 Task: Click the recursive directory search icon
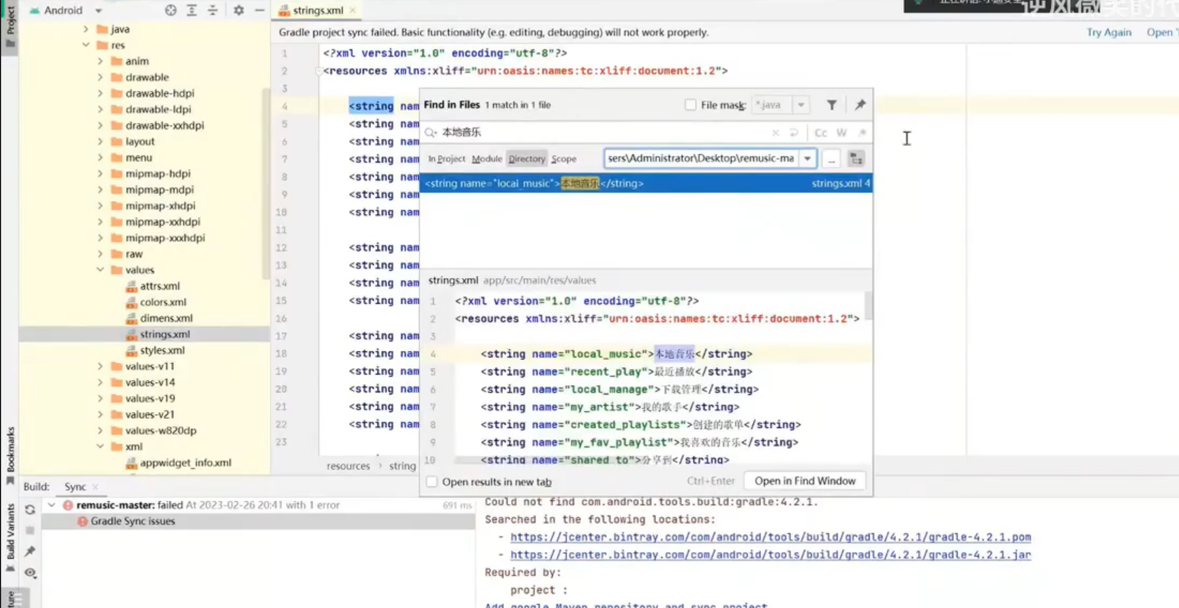(856, 159)
